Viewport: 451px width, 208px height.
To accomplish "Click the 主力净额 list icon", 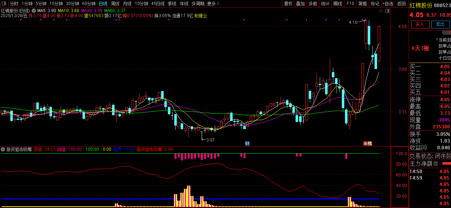I will (x=436, y=164).
